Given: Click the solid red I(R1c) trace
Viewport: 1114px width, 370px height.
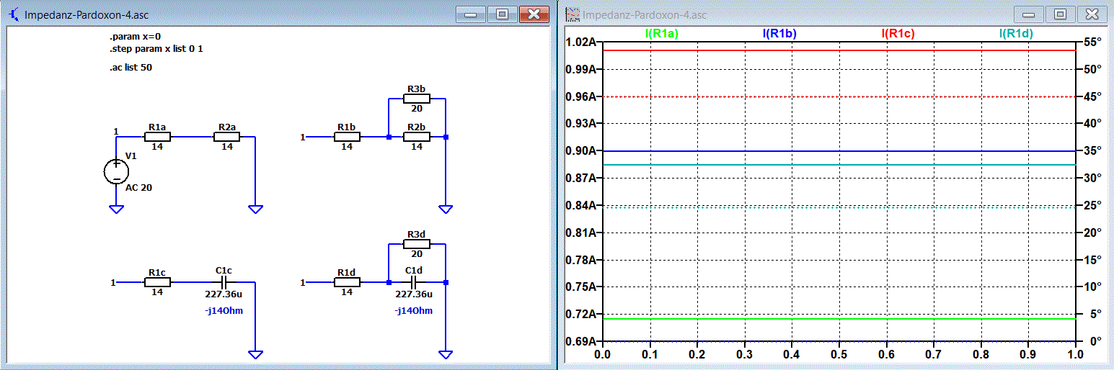Looking at the screenshot, I should pyautogui.click(x=839, y=50).
